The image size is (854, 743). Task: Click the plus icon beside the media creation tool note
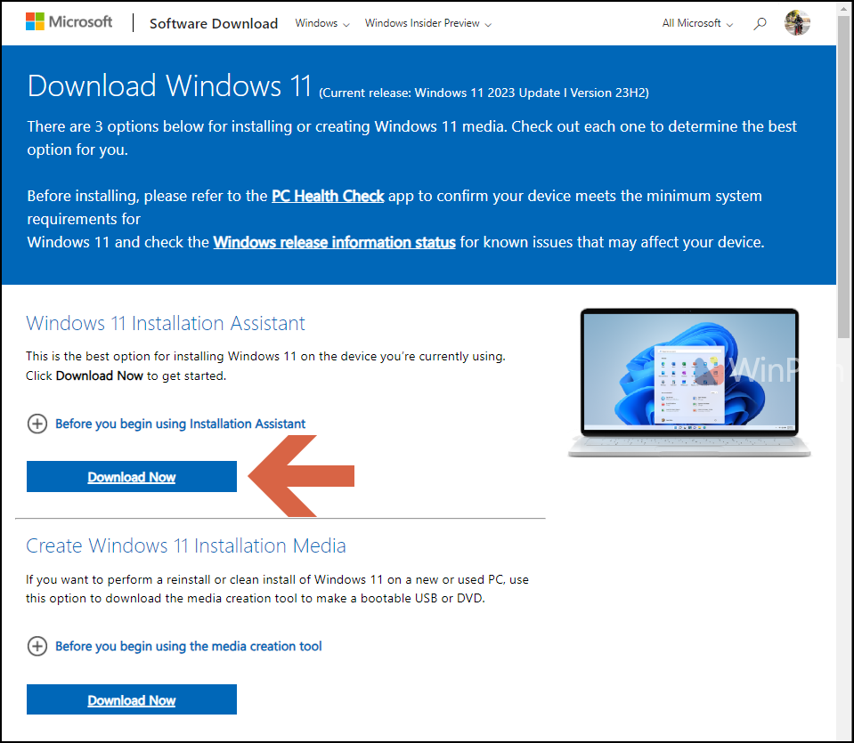pos(37,646)
